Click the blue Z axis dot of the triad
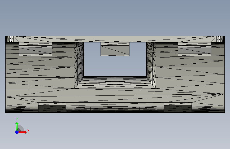This screenshot has width=230, height=149. 17,132
